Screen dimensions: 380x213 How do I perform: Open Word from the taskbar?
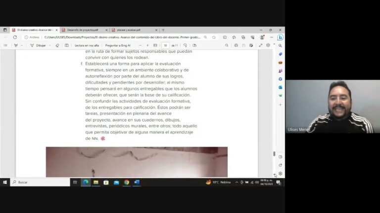tap(137, 182)
